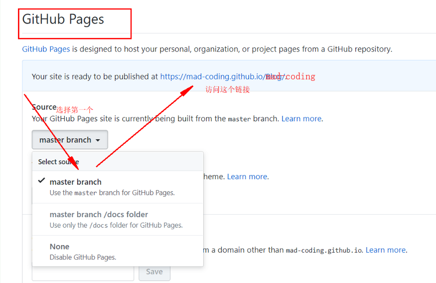This screenshot has width=436, height=283.
Task: Click the caret arrow on master branch button
Action: 98,140
